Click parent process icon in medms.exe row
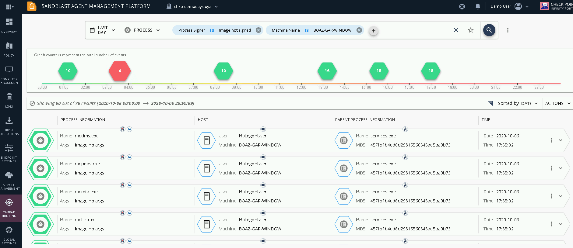573x248 pixels. tap(344, 140)
